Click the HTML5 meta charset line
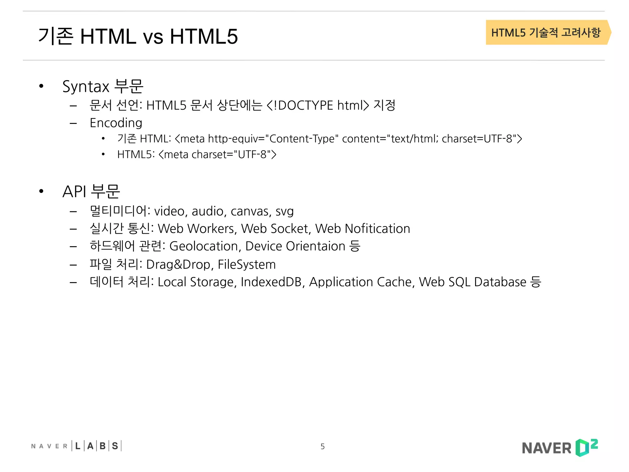 197,154
